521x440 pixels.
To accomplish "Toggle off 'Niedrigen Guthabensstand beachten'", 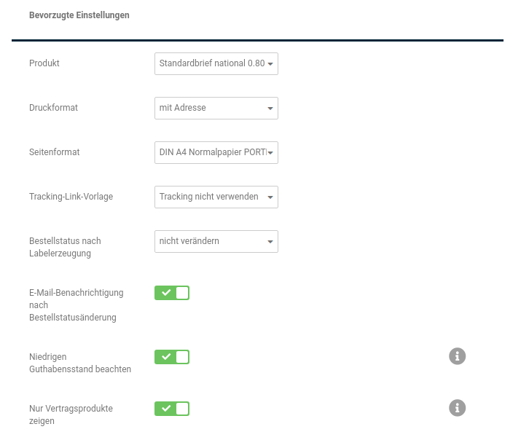I will click(x=172, y=357).
